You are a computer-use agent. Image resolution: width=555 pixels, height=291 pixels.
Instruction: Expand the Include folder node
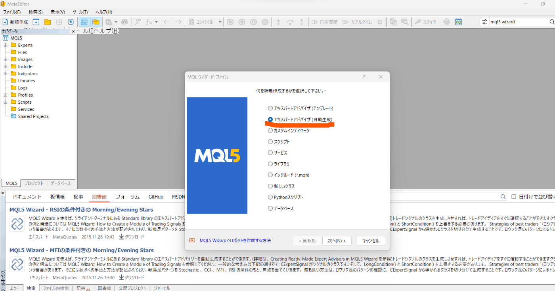pyautogui.click(x=6, y=67)
